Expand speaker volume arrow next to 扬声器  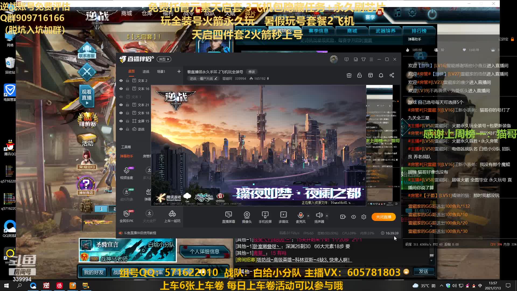pyautogui.click(x=327, y=216)
